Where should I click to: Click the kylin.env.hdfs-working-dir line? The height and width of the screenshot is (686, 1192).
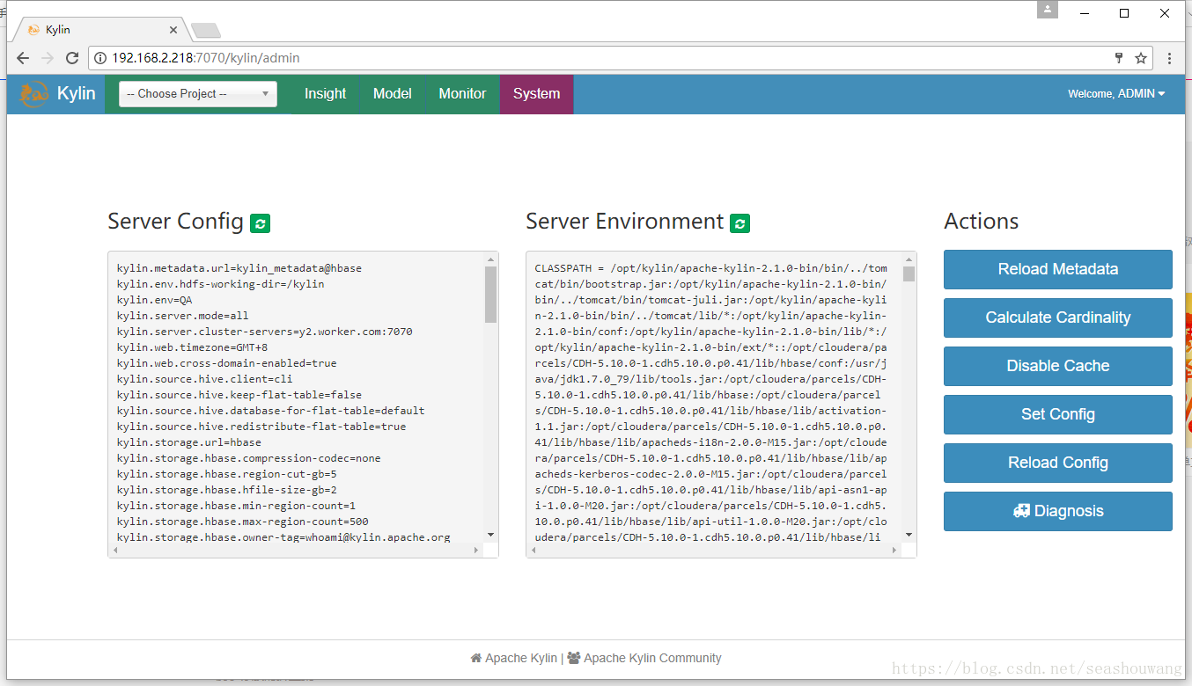pos(220,284)
